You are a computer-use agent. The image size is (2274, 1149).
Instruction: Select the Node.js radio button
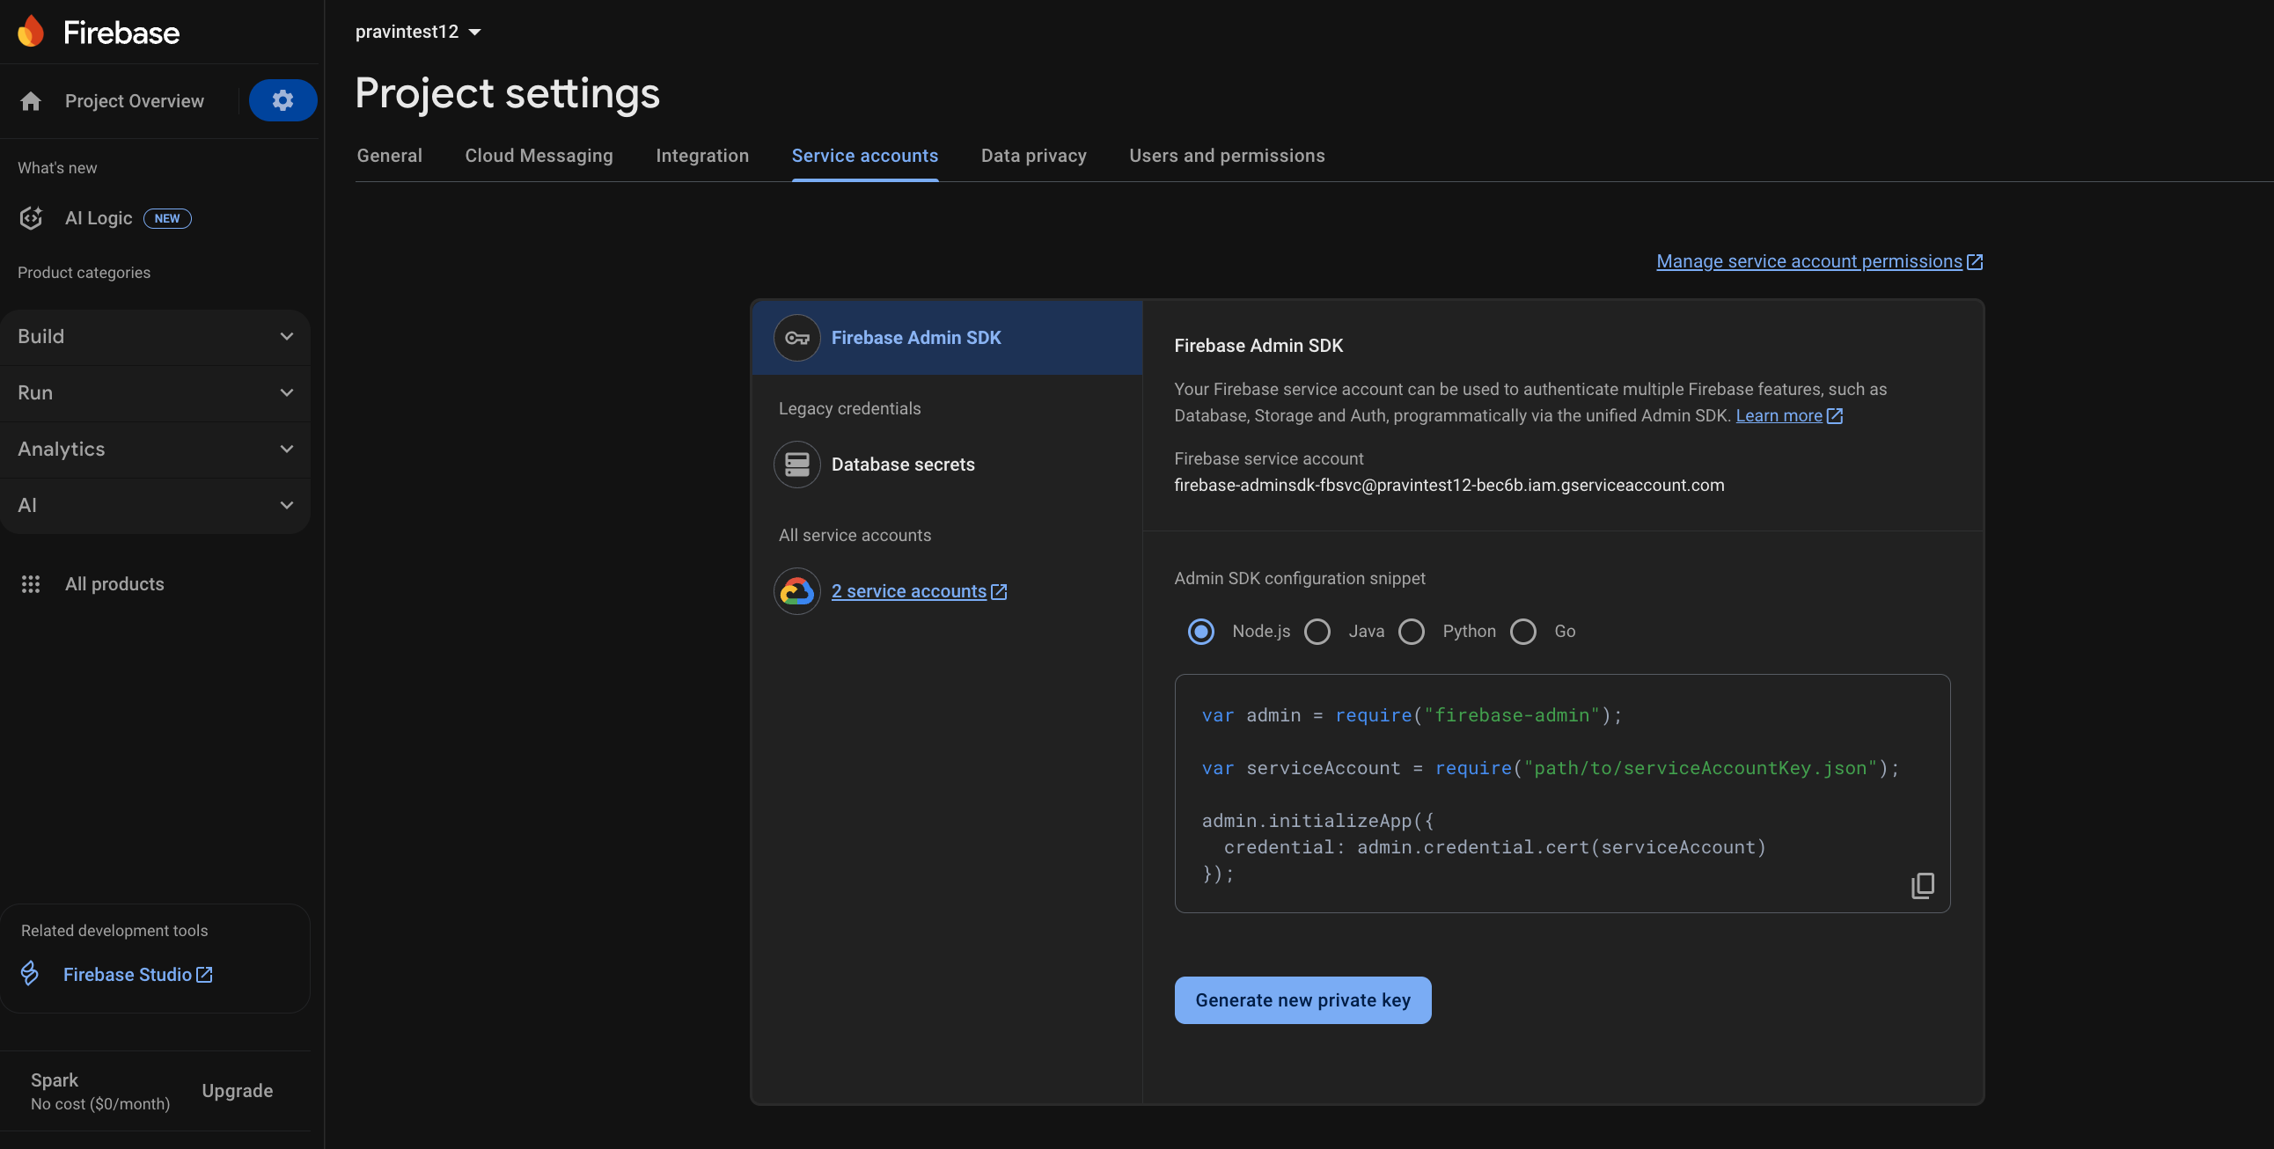tap(1200, 632)
